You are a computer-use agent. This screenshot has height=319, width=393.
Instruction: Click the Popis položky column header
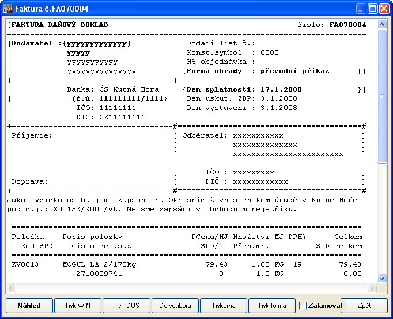92,237
